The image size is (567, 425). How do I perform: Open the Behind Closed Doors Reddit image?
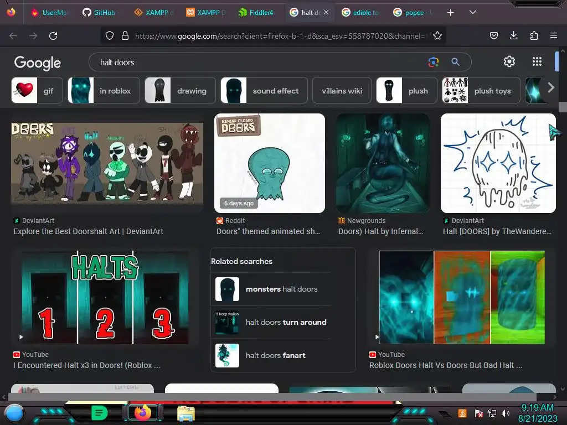coord(270,163)
